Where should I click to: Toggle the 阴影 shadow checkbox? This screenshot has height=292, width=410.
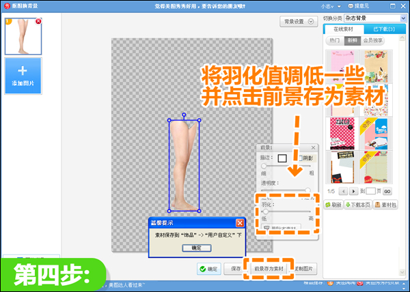[299, 158]
